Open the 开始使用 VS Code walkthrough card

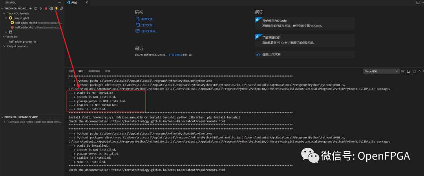pos(305,23)
